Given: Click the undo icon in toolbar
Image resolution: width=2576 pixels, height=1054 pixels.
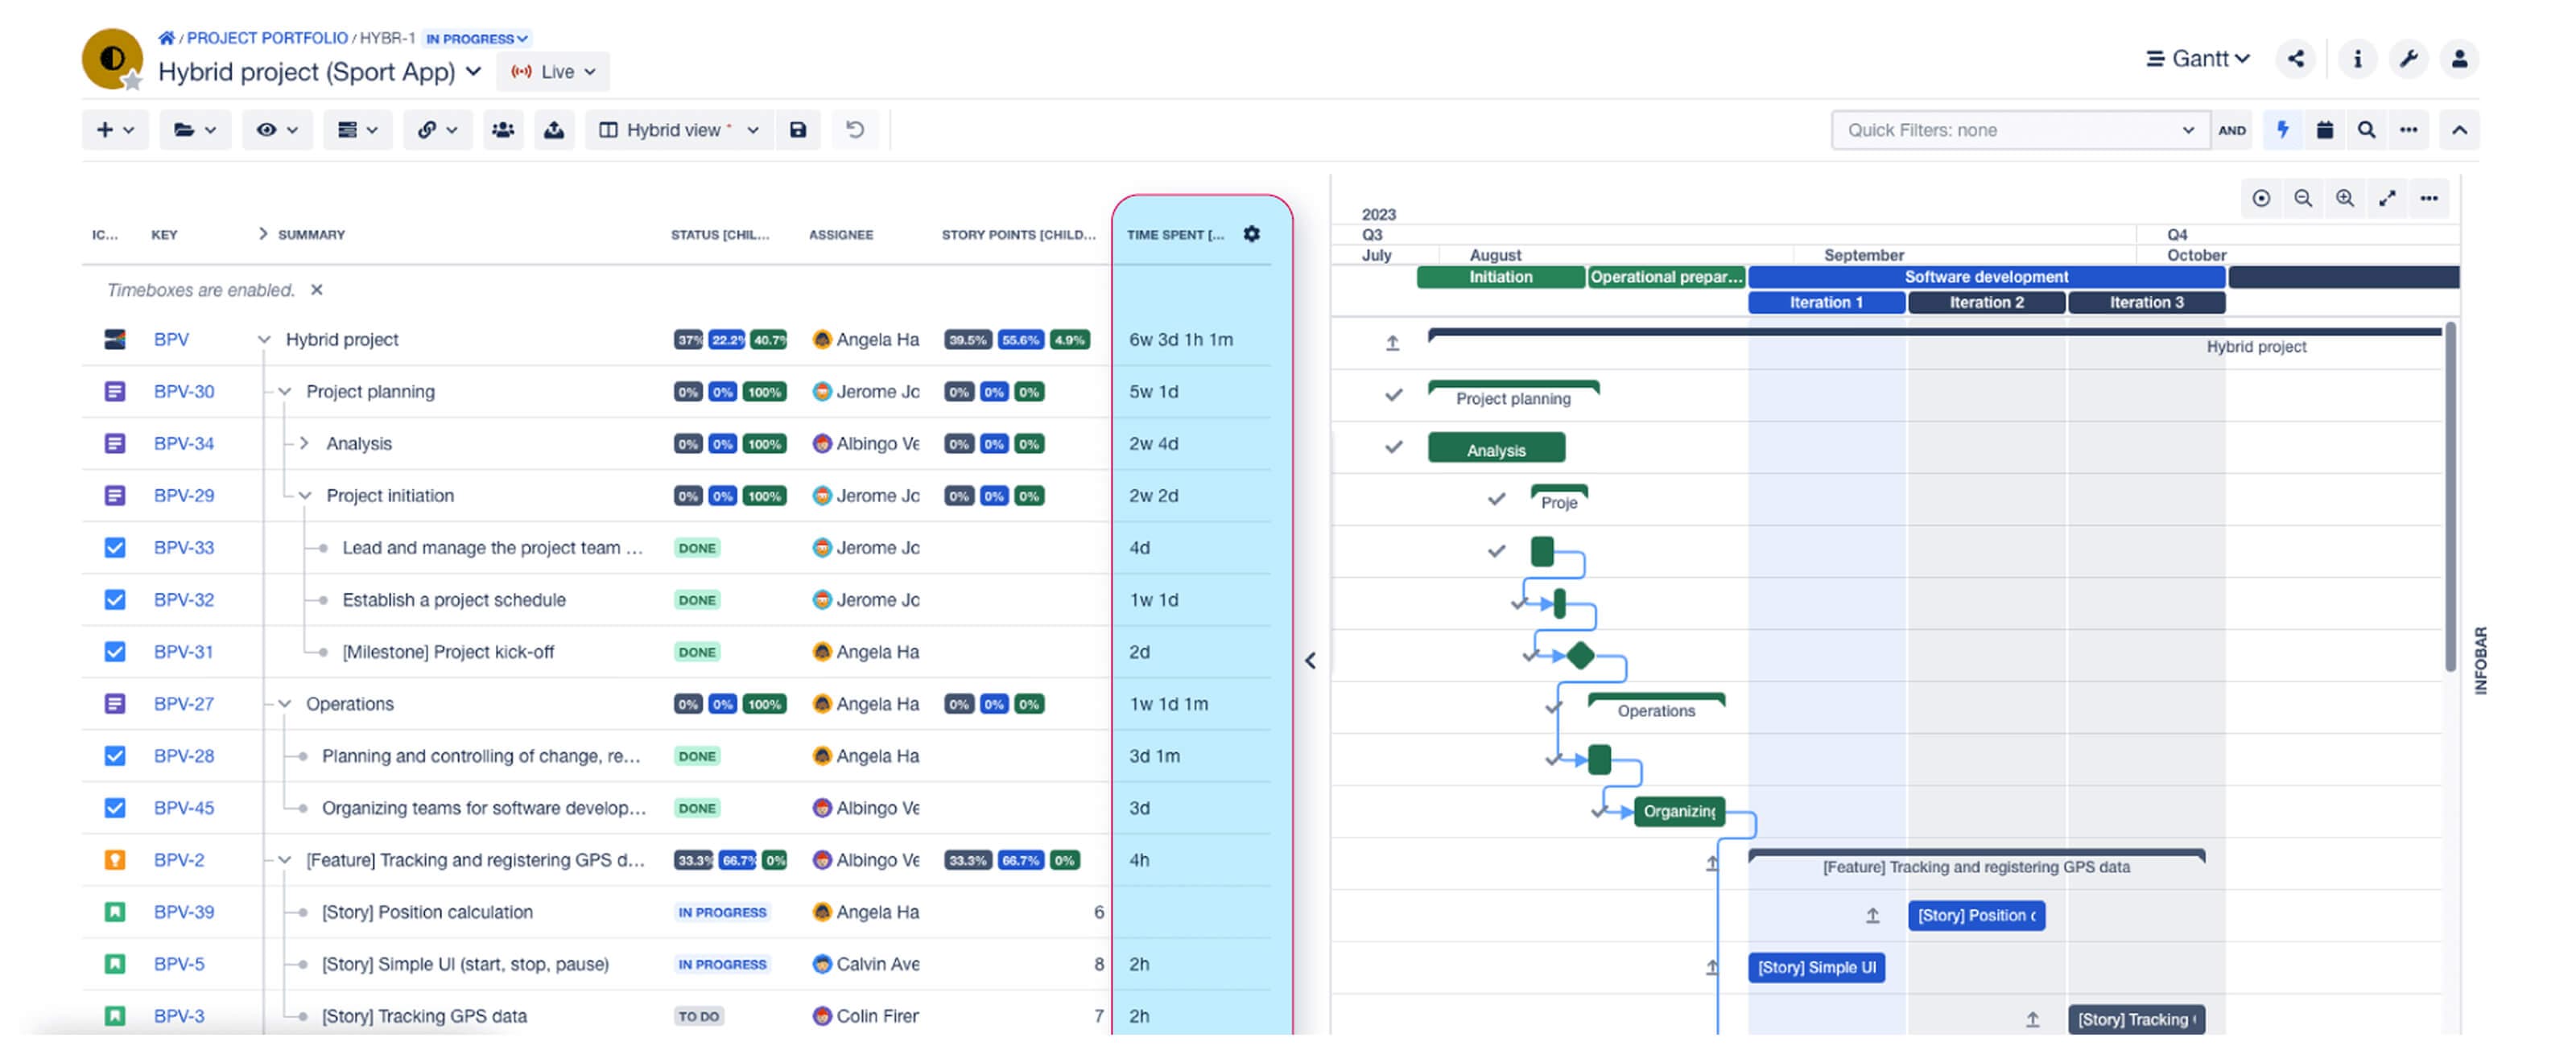Looking at the screenshot, I should click(x=855, y=130).
